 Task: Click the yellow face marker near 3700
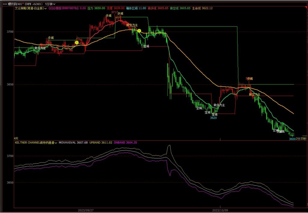click(x=139, y=31)
